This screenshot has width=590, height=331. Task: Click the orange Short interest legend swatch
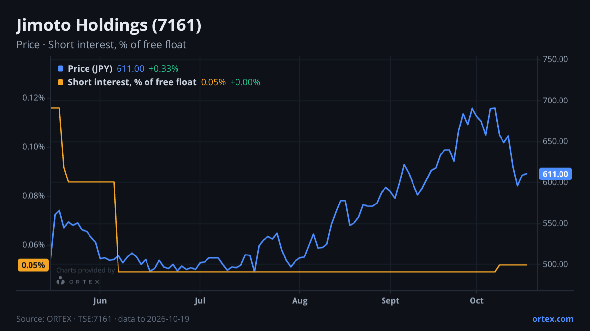60,82
